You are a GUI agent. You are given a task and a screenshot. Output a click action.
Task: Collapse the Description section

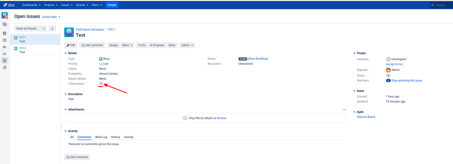(66, 94)
